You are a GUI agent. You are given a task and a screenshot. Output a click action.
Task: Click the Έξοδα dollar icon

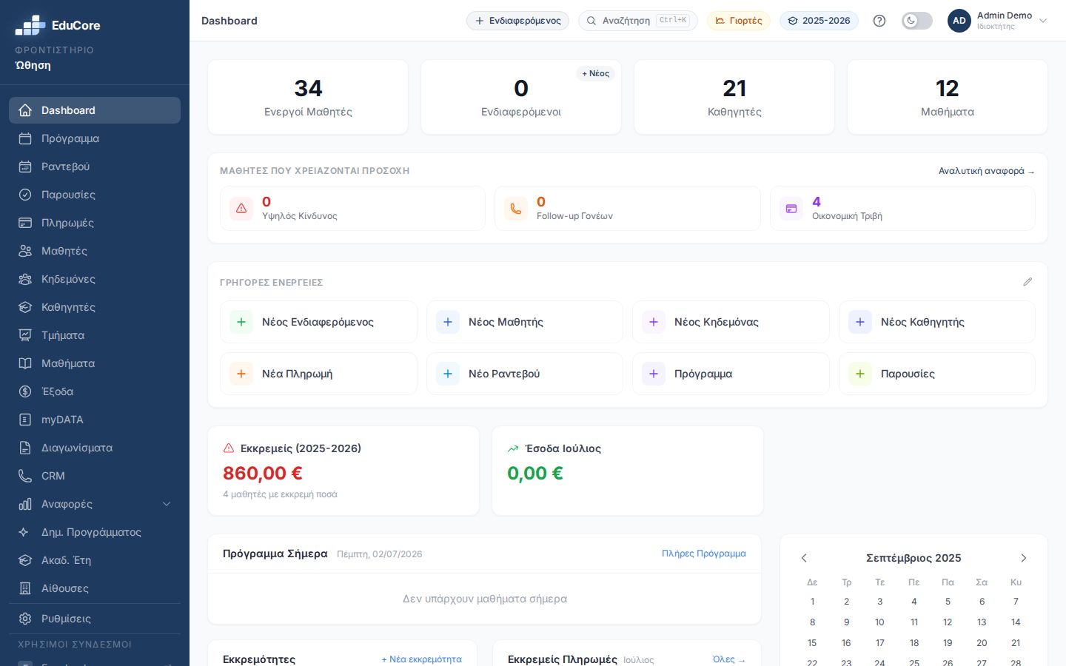(25, 391)
